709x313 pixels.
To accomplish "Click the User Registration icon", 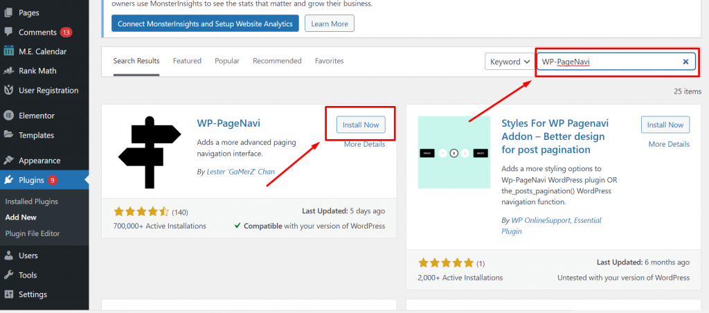I will click(8, 91).
